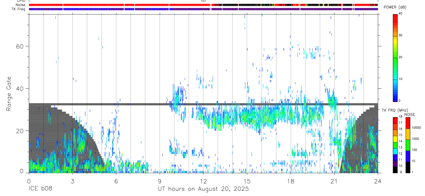Click the 151 CPID value at the top
The height and width of the screenshot is (196, 425).
click(204, 1)
